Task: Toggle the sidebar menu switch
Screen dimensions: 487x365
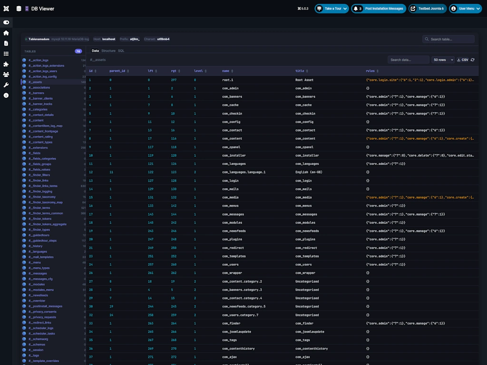Action: coord(6,22)
